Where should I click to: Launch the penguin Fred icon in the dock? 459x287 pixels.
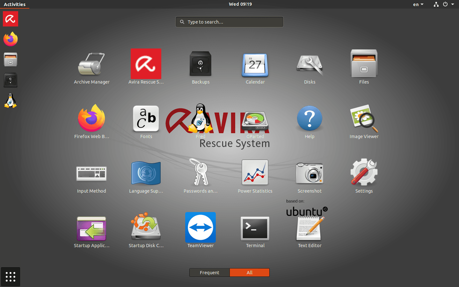pyautogui.click(x=11, y=100)
